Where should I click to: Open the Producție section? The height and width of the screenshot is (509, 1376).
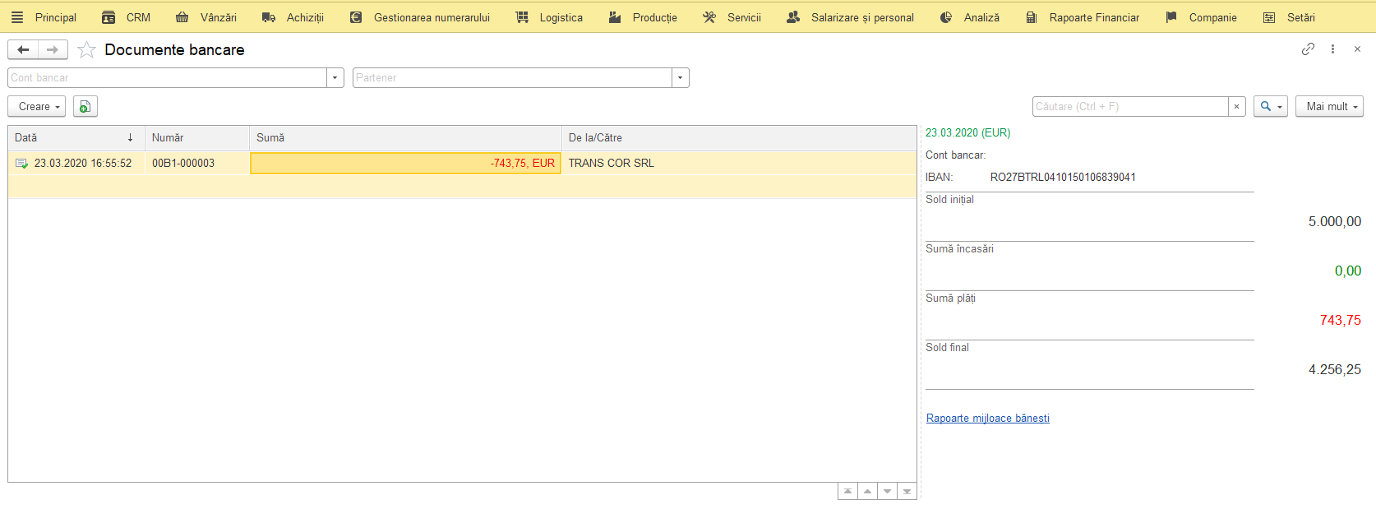(x=655, y=17)
